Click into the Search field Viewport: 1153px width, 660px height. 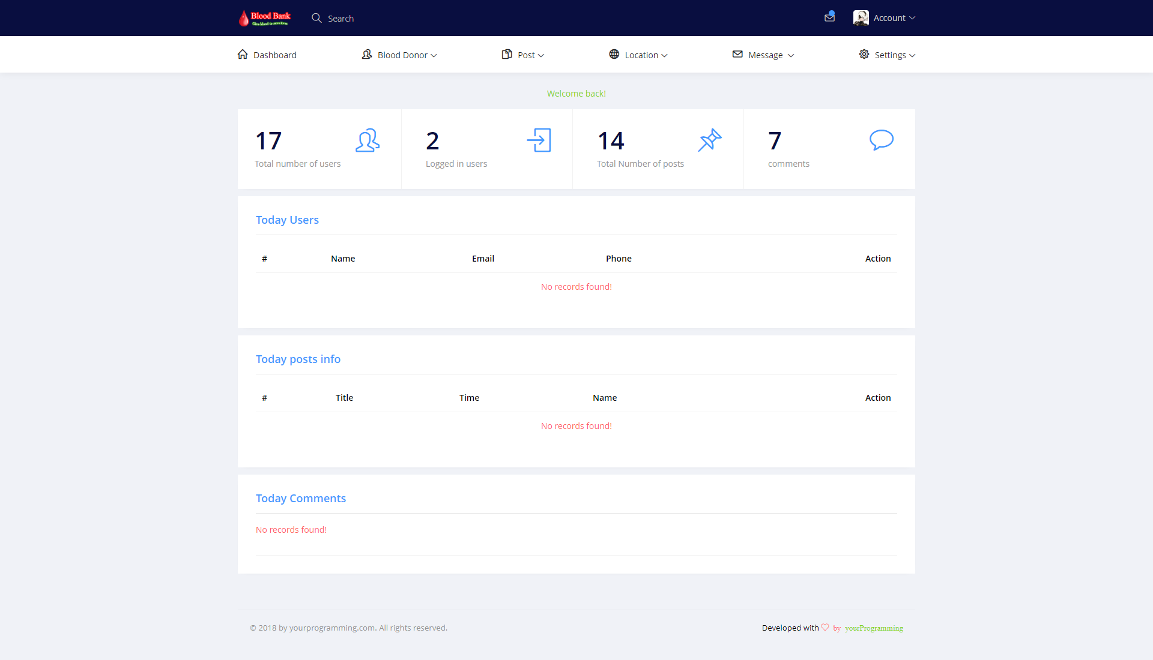pos(340,19)
